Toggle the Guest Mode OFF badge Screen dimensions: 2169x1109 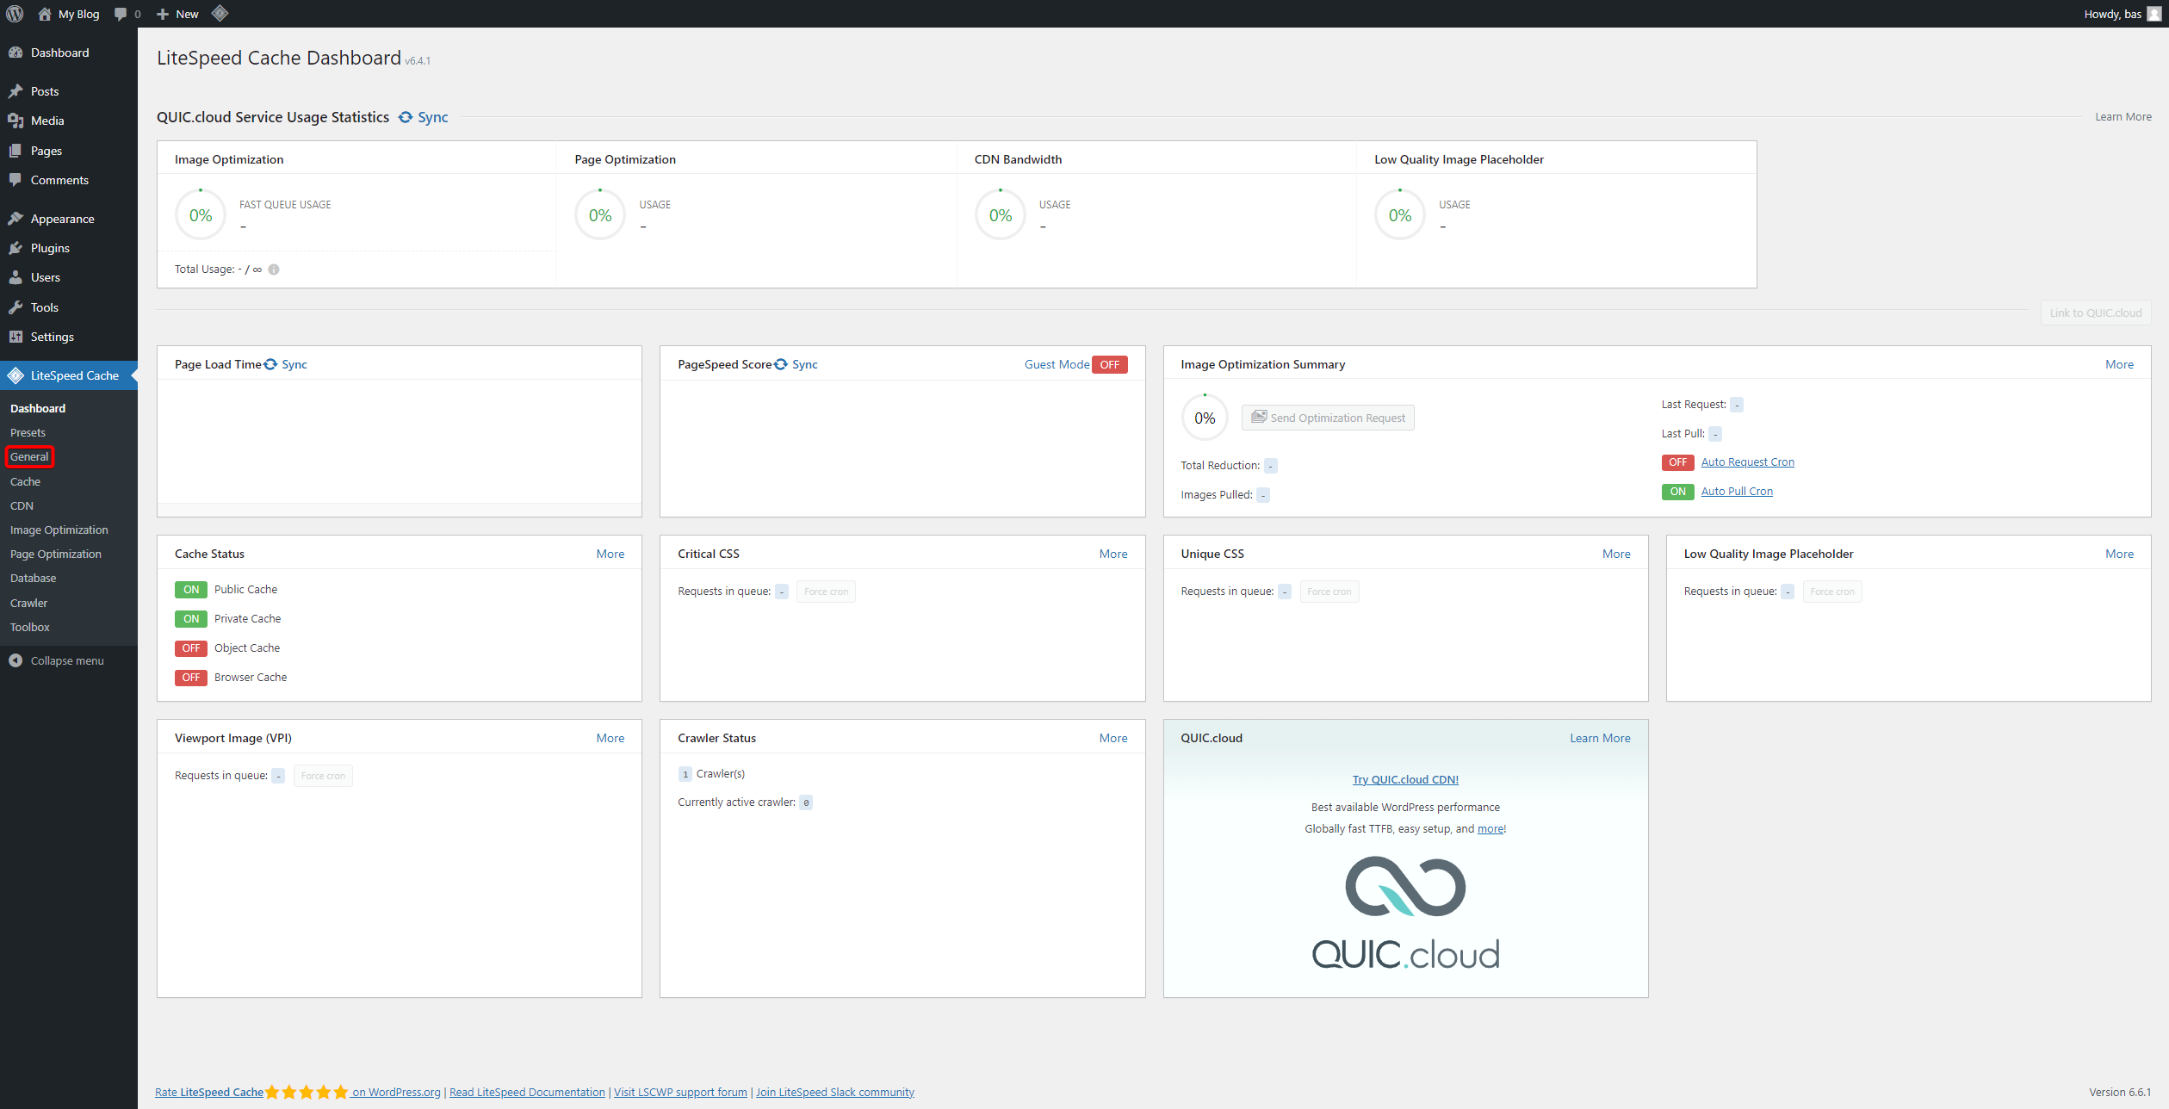coord(1109,364)
